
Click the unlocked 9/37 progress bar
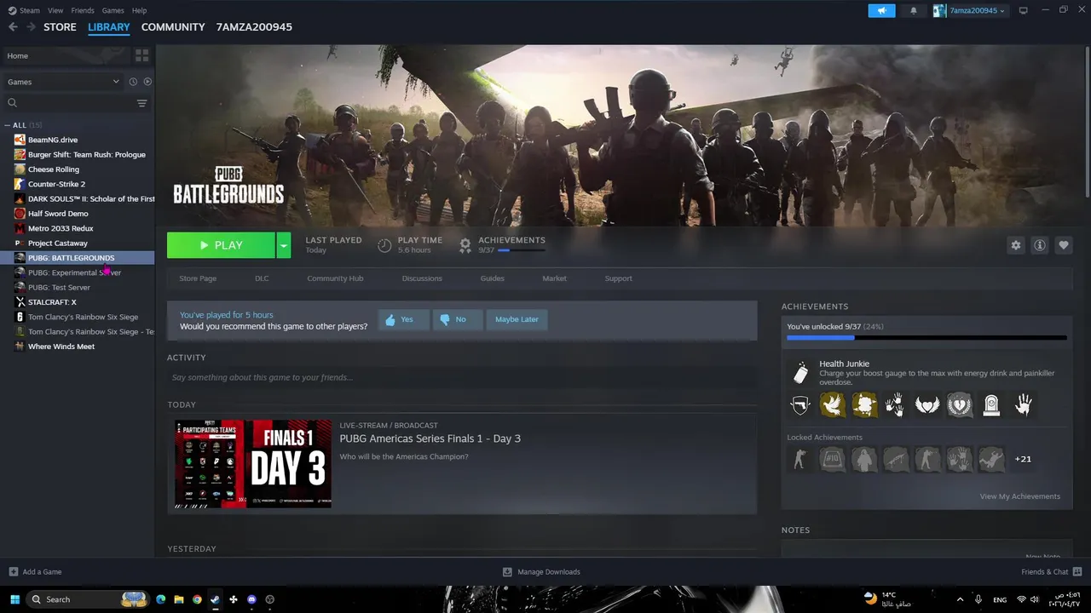pos(926,338)
